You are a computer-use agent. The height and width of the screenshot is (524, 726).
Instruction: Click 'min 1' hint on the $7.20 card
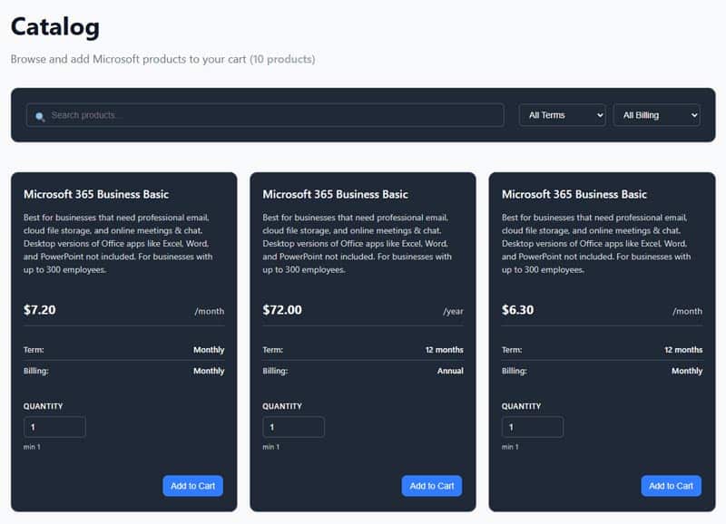point(32,447)
